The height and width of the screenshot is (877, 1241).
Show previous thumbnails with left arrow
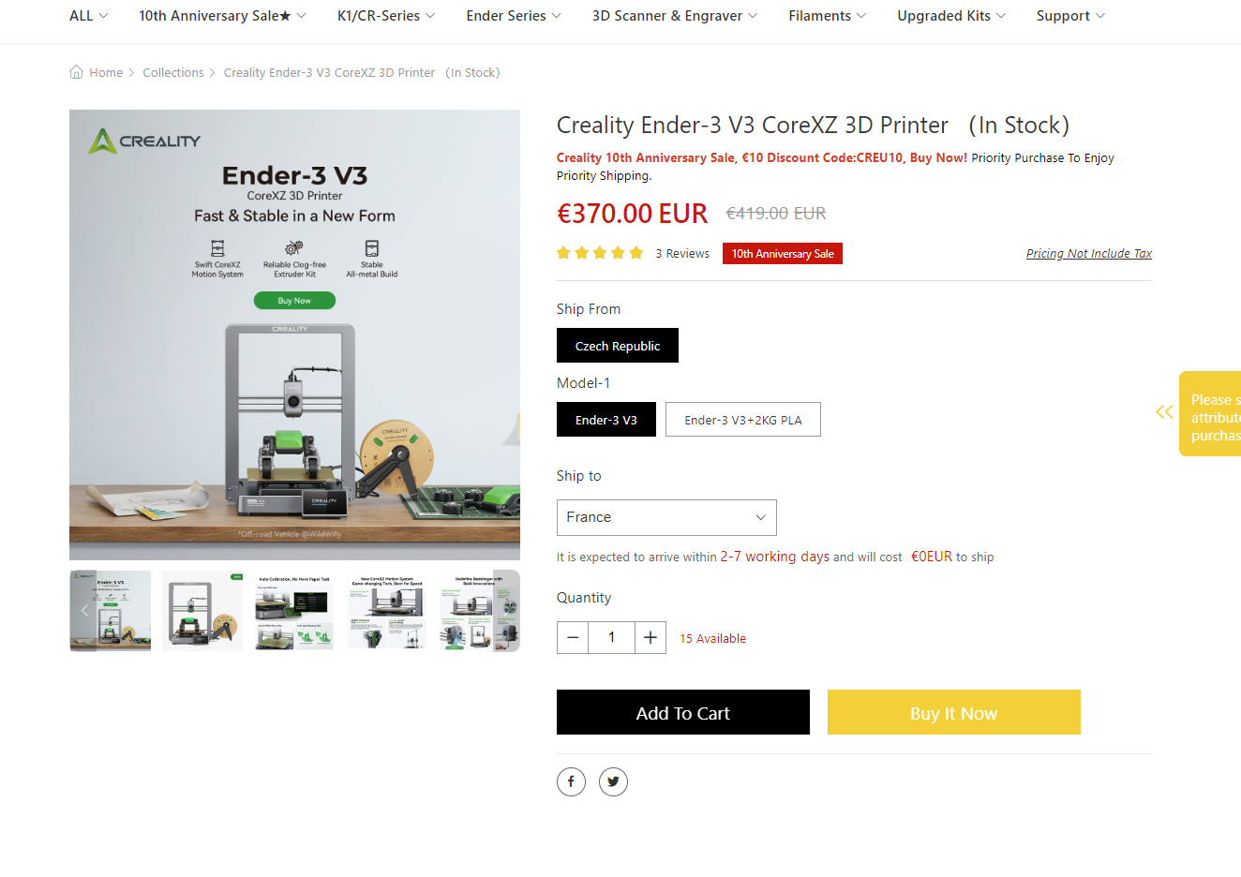point(83,610)
